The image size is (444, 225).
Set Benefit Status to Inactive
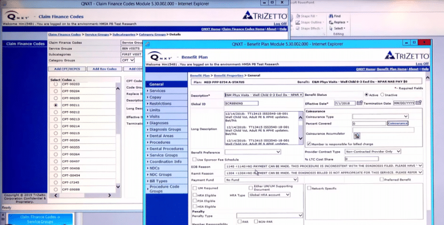382,95
